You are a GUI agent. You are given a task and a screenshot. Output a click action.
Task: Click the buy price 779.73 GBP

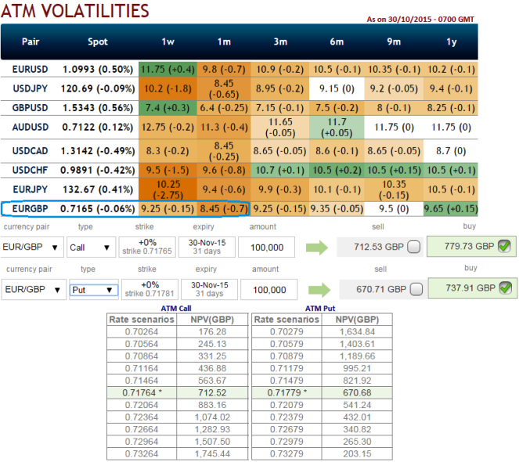(x=469, y=247)
